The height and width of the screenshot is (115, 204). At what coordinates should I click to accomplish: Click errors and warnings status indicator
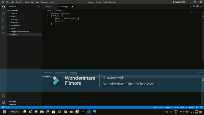point(5,107)
